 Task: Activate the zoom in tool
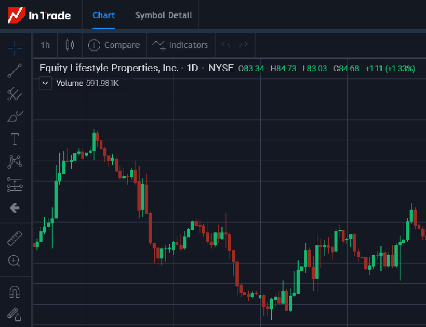click(14, 261)
